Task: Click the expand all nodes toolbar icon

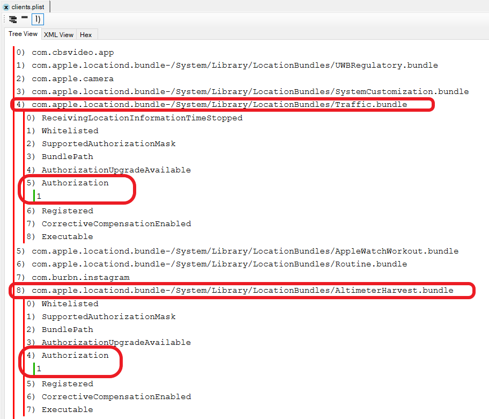Action: pos(13,19)
